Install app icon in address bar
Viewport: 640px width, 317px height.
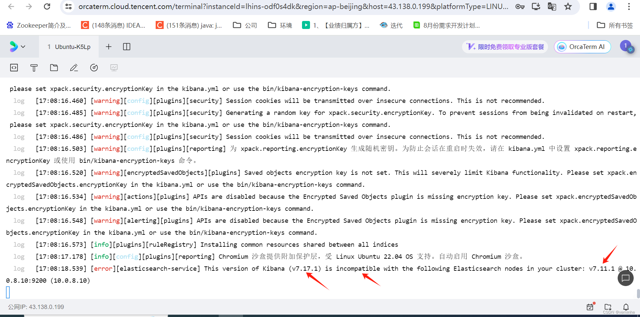pyautogui.click(x=536, y=6)
